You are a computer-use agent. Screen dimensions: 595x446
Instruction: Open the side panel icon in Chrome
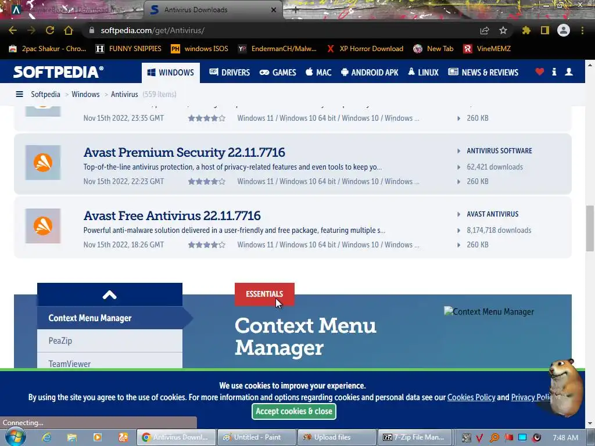tap(545, 30)
